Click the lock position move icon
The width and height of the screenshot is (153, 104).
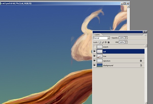click(106, 42)
